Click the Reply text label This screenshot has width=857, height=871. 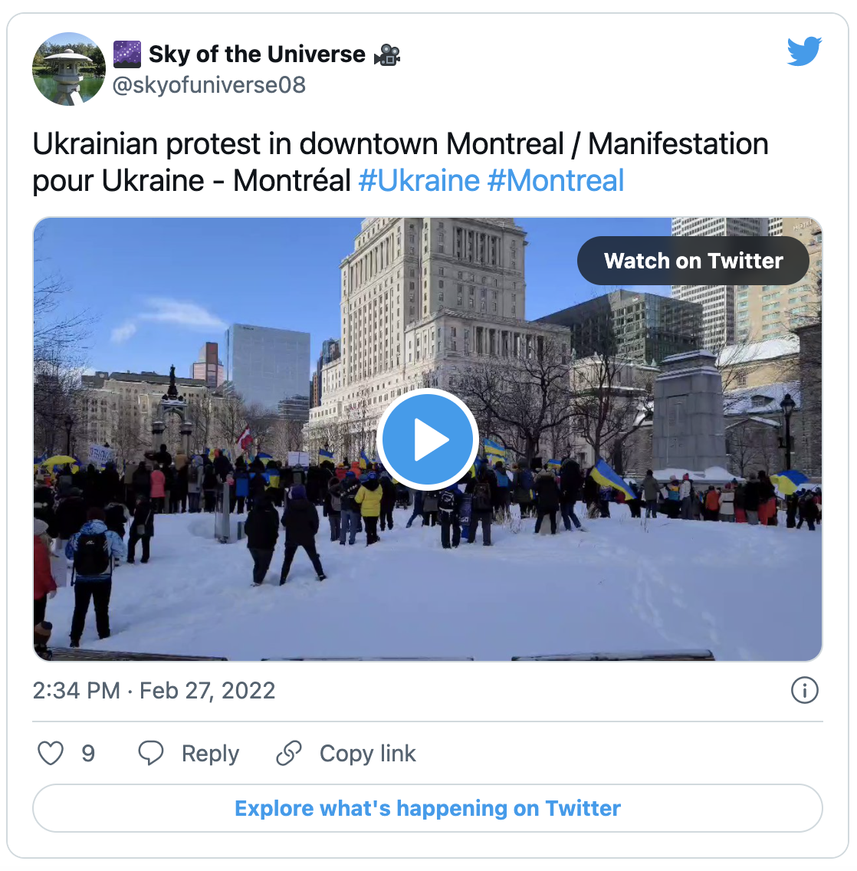pos(211,754)
